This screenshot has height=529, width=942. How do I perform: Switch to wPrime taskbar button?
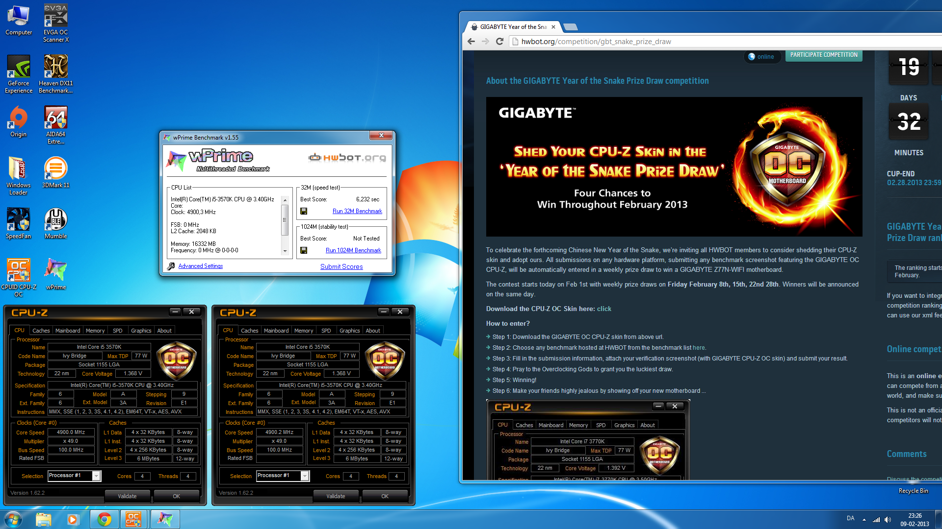point(165,519)
